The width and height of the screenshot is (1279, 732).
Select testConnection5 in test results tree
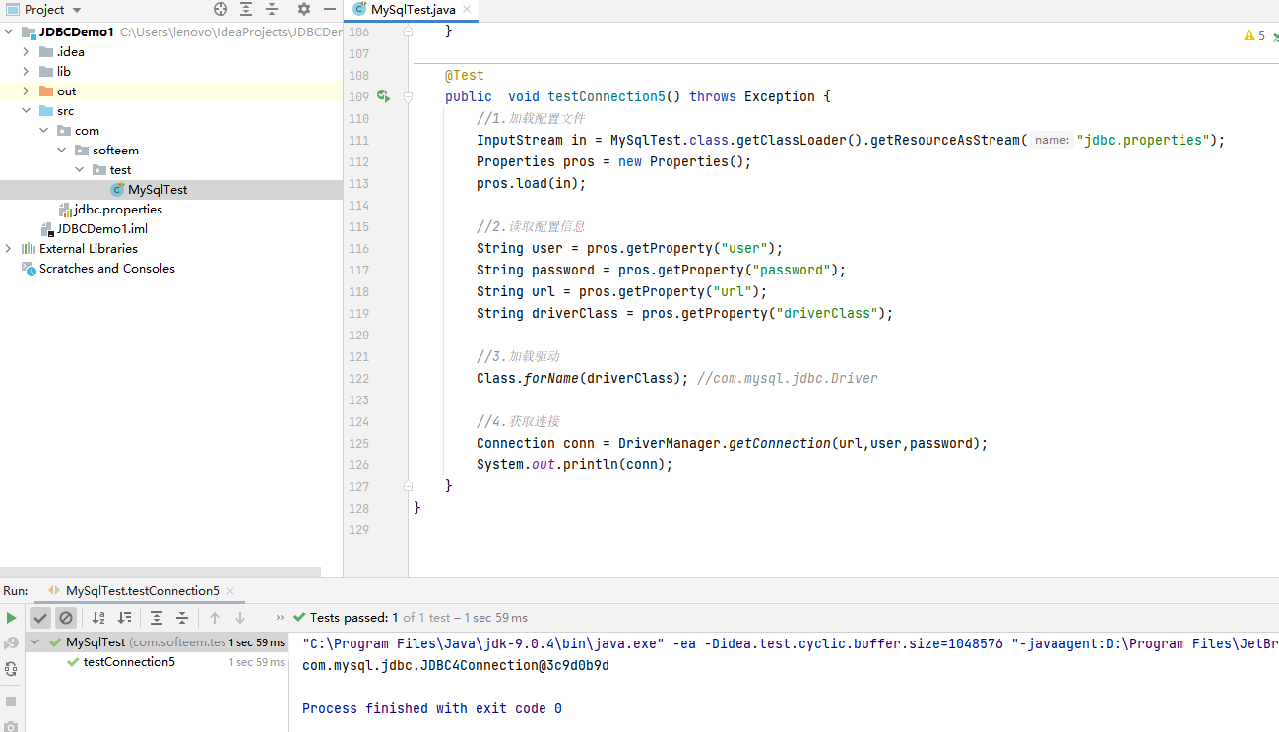pyautogui.click(x=129, y=662)
